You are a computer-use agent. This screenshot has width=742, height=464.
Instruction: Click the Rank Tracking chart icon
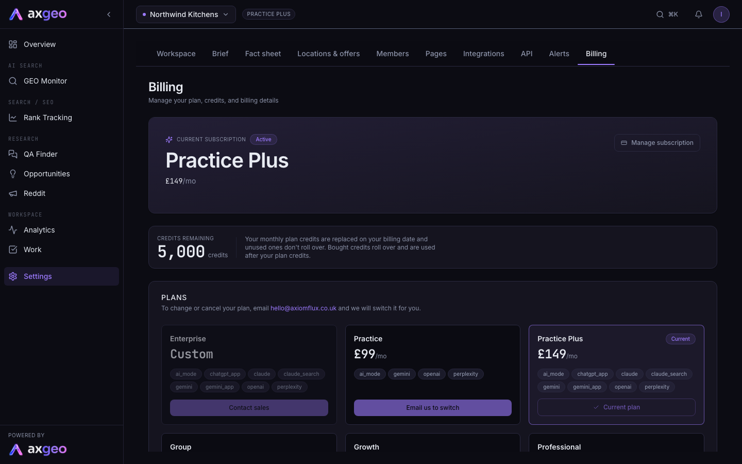tap(13, 118)
